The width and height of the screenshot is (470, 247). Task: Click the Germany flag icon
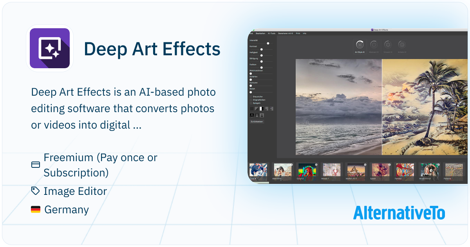click(x=36, y=210)
